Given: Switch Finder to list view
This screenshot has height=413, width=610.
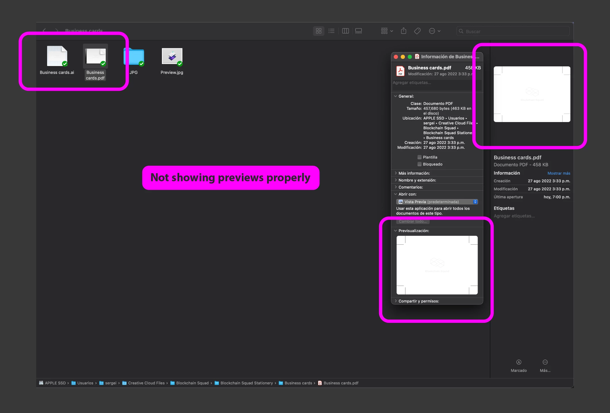Looking at the screenshot, I should [x=331, y=31].
